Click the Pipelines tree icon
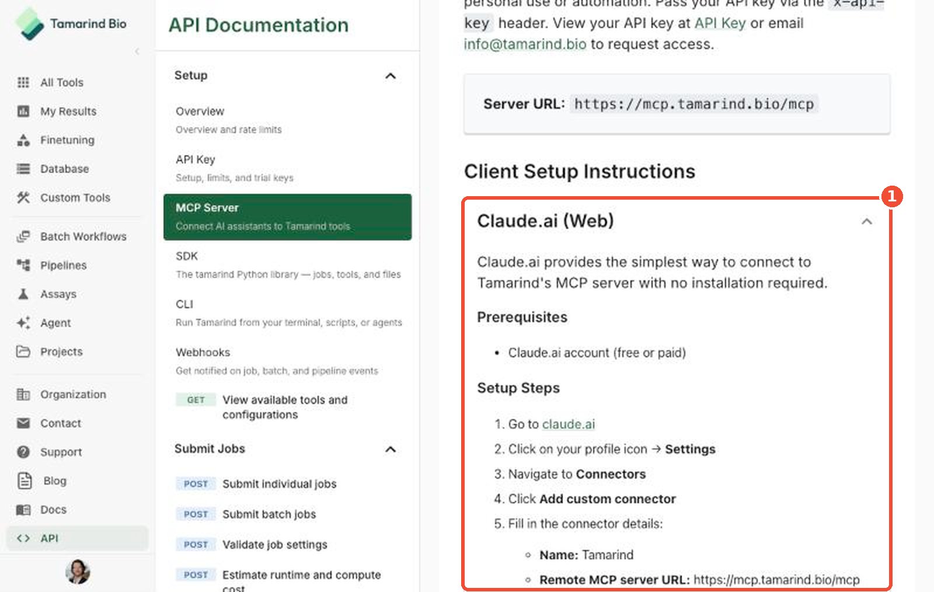Screen dimensions: 934x592 pos(23,265)
